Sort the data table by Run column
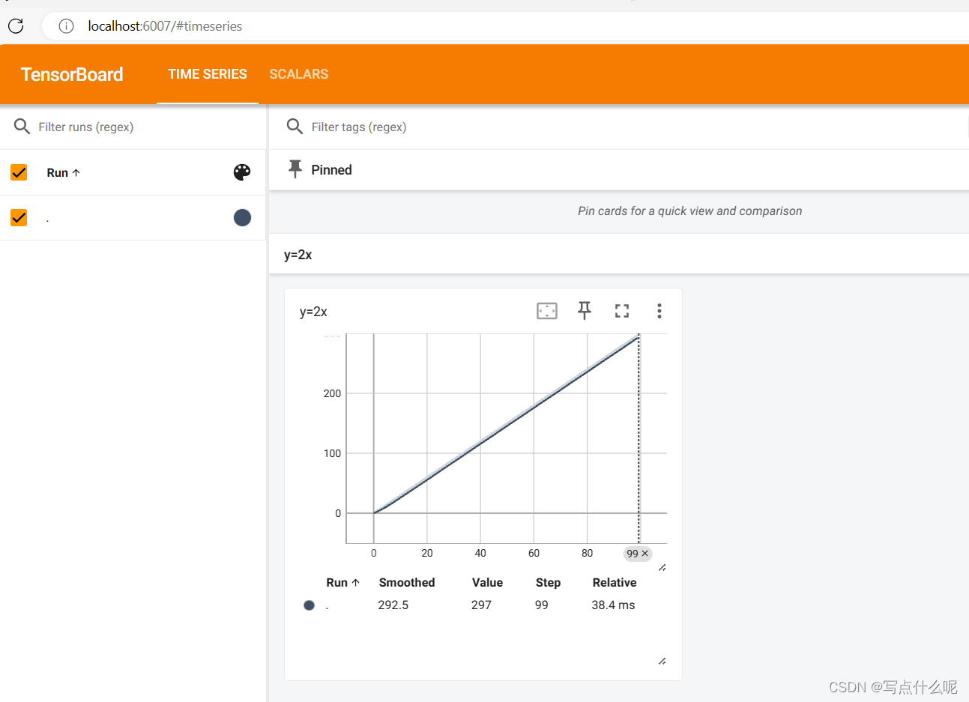The image size is (969, 702). pyautogui.click(x=343, y=582)
